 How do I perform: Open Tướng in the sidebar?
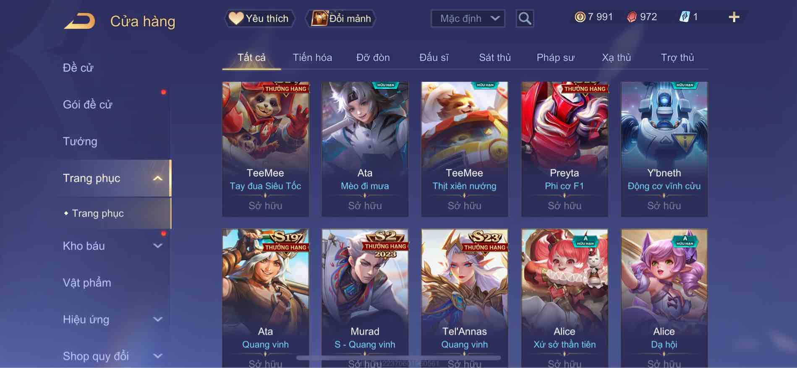tap(80, 141)
